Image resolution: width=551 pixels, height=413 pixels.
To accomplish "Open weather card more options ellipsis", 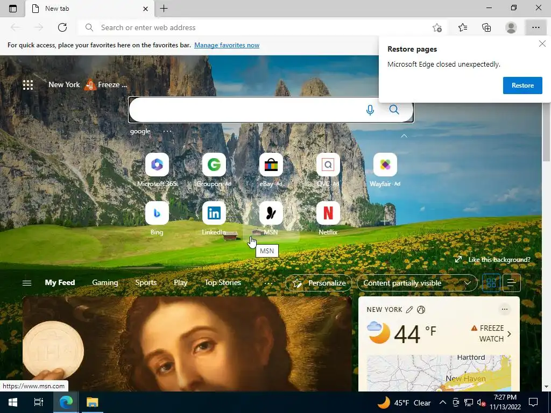I will click(x=505, y=309).
